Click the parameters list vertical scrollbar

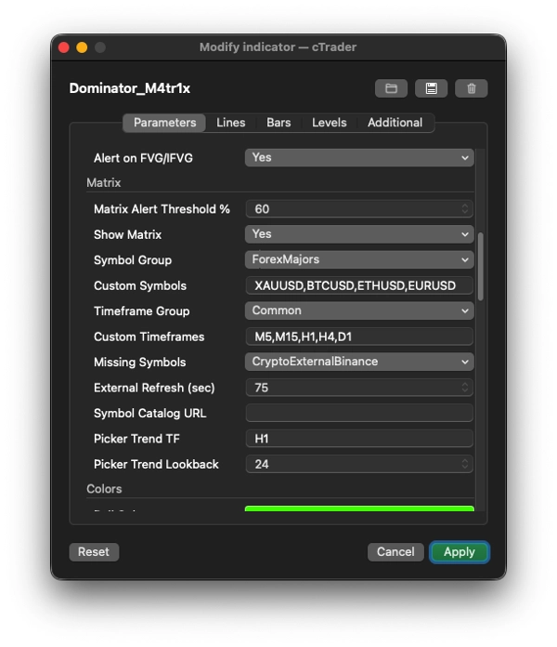480,267
